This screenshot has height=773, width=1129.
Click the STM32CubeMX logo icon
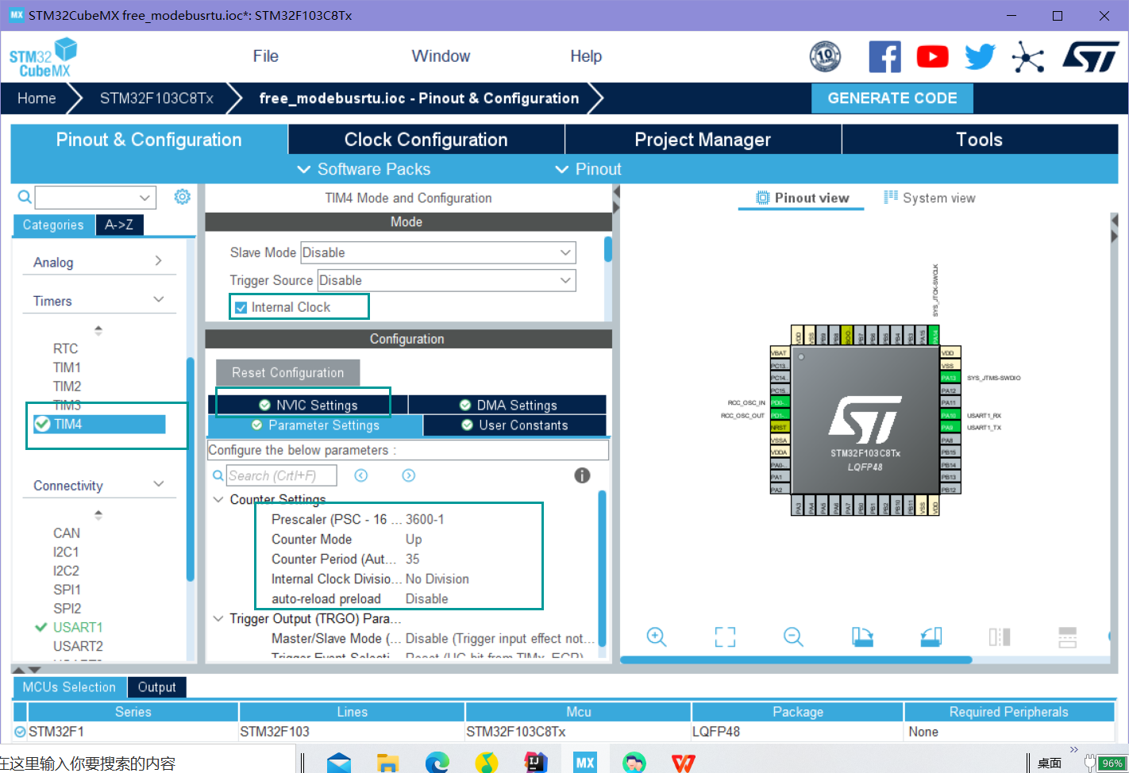(44, 57)
